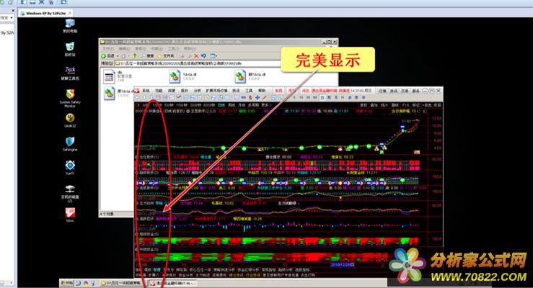Open the Recycle Bin desktop icon
Screen dimensions: 533x288
click(x=70, y=48)
